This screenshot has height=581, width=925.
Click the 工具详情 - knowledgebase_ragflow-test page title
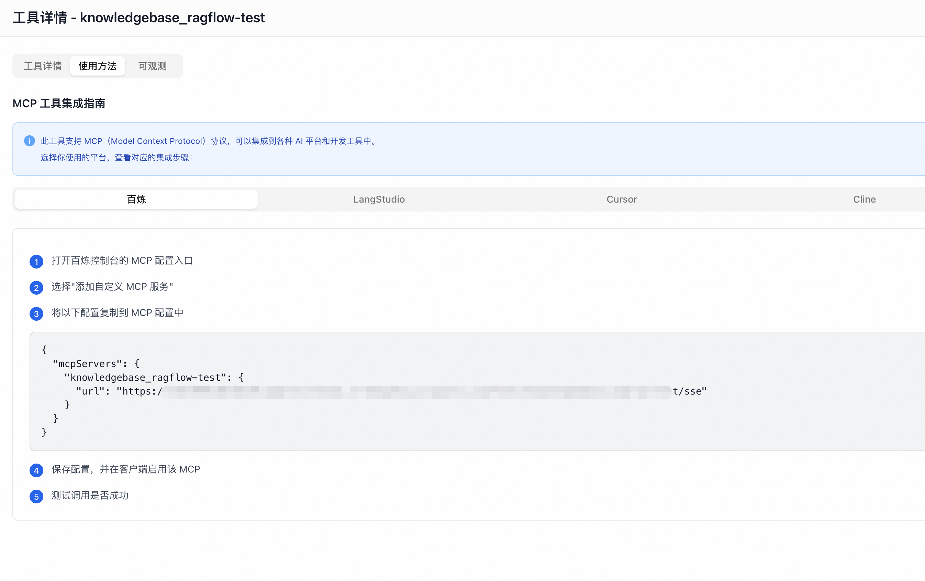pos(139,18)
